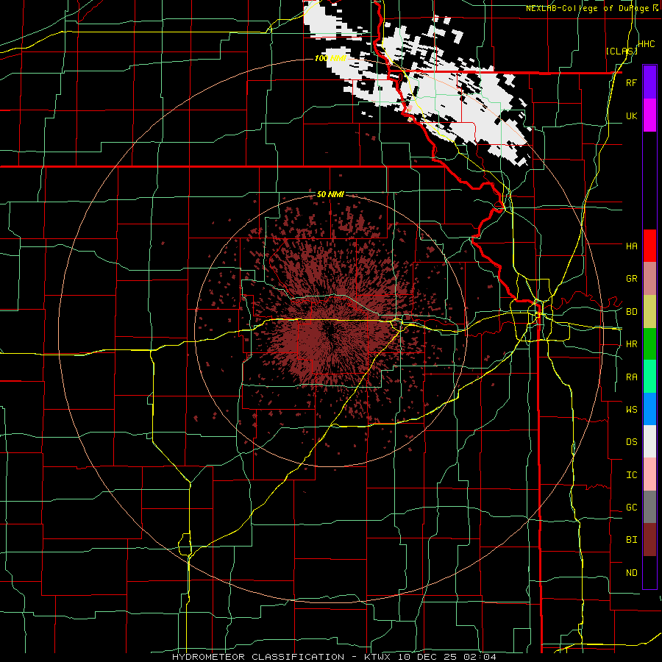
Task: Click the UK magenta legend color swatch
Action: pyautogui.click(x=649, y=115)
